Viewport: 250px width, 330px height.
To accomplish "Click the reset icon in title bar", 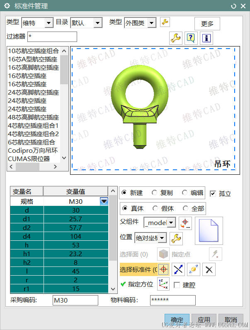I will [233, 6].
